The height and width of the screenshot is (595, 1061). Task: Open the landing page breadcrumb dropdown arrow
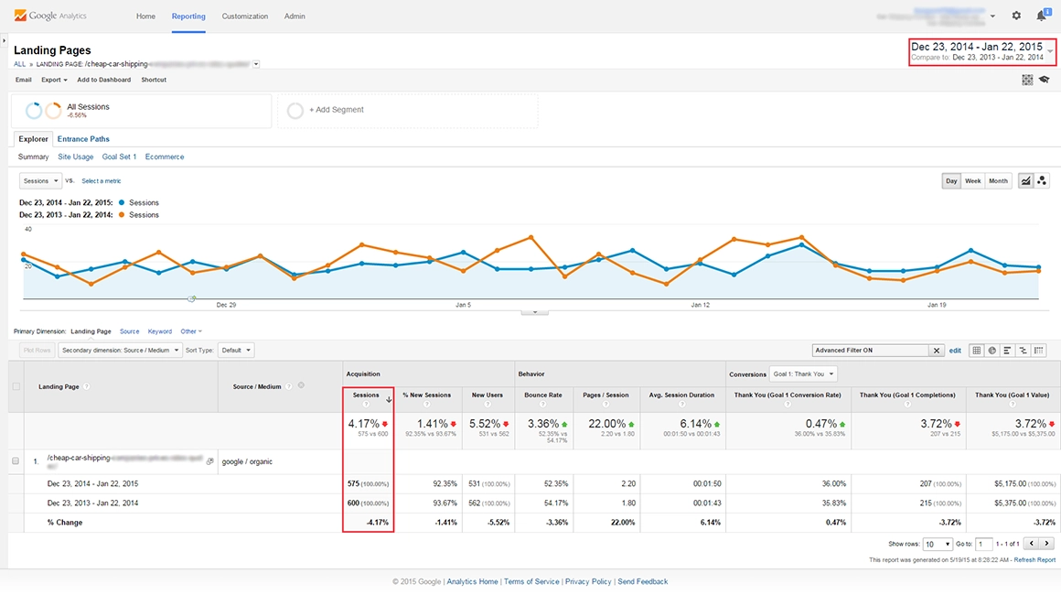tap(256, 64)
